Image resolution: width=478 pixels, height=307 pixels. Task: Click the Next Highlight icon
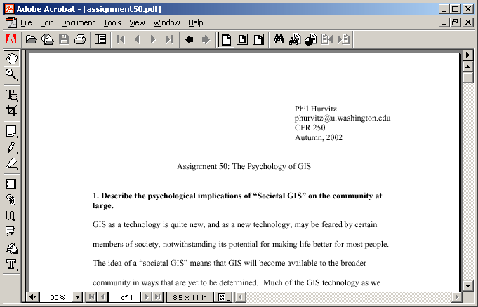pos(343,39)
